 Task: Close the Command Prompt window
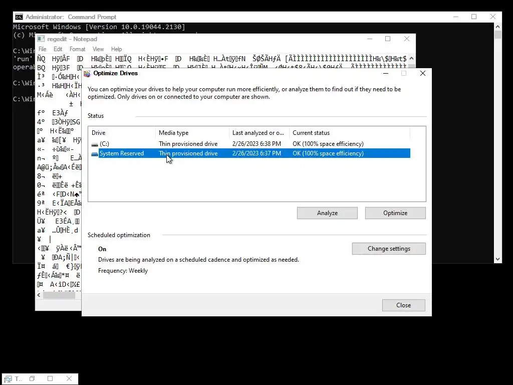click(493, 17)
